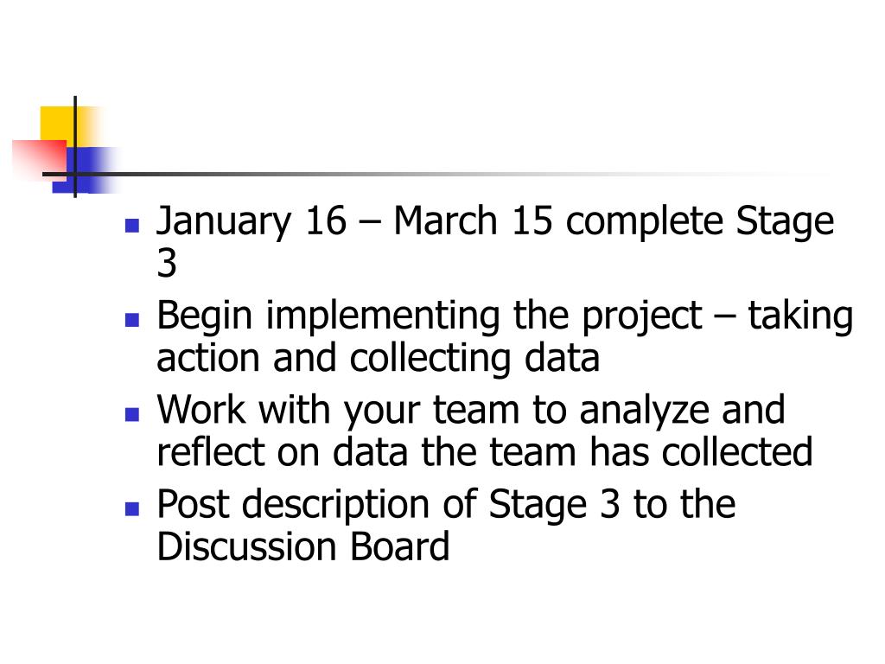
Task: Click the vertical black line of the crosshair
Action: tap(75, 147)
